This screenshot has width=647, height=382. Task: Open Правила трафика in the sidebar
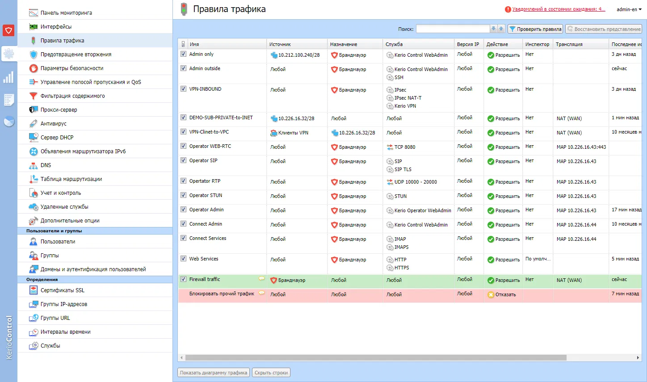coord(95,40)
